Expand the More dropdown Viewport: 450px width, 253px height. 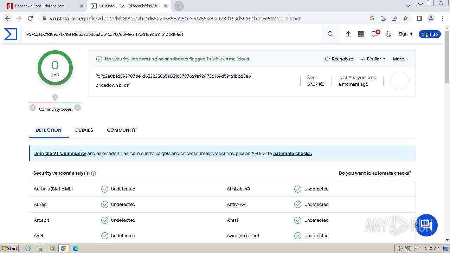pyautogui.click(x=400, y=59)
